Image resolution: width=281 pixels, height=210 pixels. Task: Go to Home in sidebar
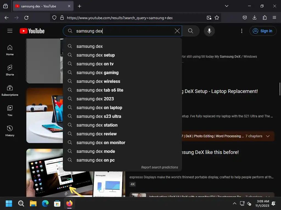(x=10, y=50)
